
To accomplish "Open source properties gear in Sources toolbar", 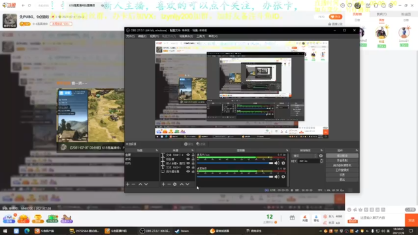I will click(175, 184).
